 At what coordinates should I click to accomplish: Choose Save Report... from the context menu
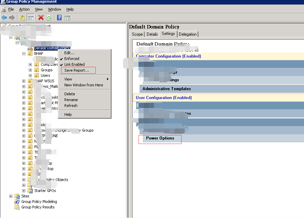pos(85,70)
